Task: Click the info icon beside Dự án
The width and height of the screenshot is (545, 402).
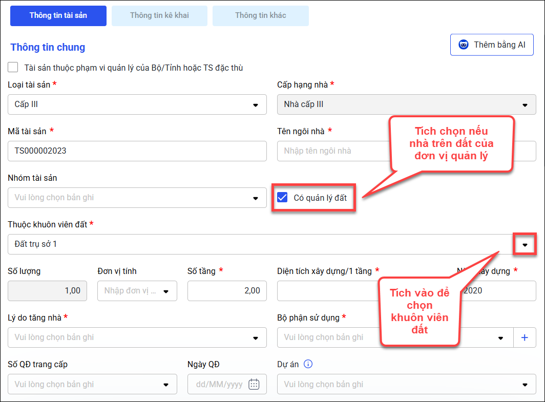Action: [x=308, y=364]
